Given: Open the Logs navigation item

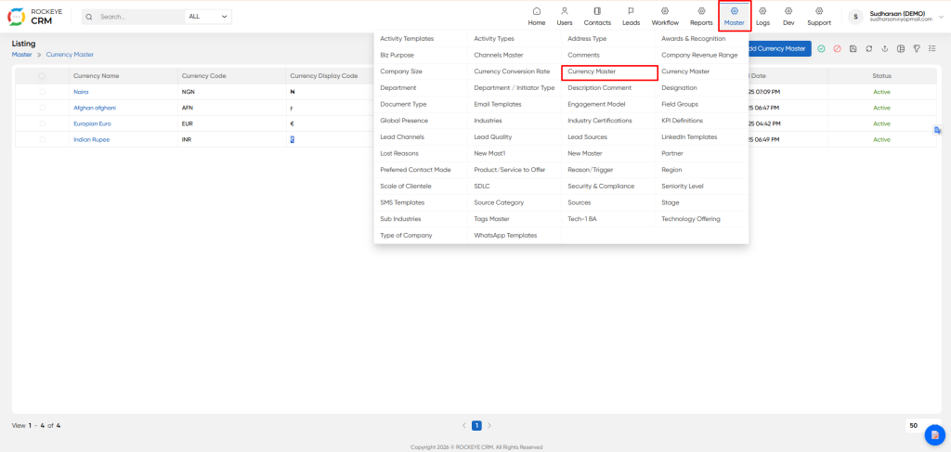Looking at the screenshot, I should [x=762, y=17].
